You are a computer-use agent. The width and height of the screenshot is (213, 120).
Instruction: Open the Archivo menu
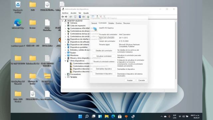click(x=65, y=13)
